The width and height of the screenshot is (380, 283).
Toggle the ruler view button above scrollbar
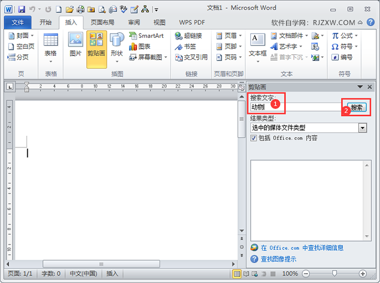[x=242, y=87]
